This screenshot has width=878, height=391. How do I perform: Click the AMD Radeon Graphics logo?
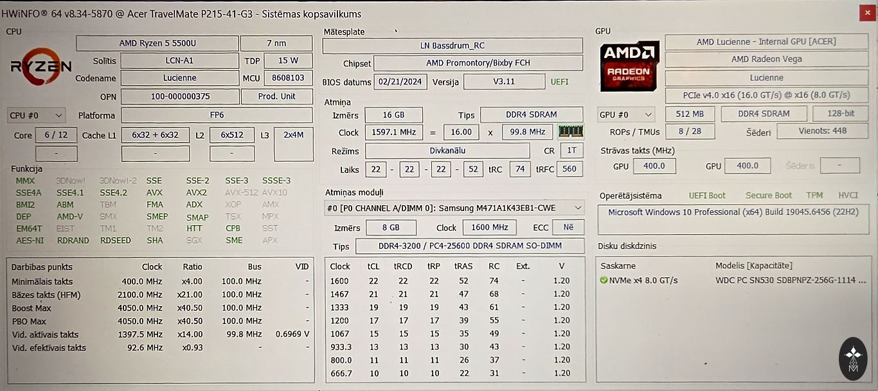click(x=629, y=66)
